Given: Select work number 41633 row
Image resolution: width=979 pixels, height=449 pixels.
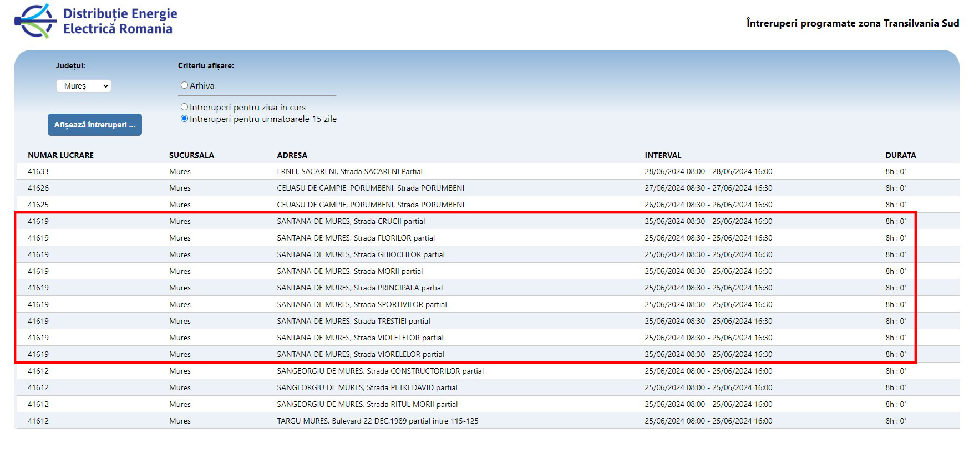Looking at the screenshot, I should point(38,171).
